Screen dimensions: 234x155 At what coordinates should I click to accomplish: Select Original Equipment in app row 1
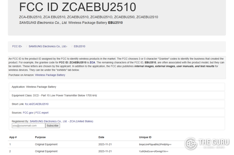[46, 144]
